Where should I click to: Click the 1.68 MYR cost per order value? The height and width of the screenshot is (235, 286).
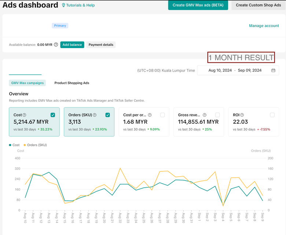click(x=135, y=122)
